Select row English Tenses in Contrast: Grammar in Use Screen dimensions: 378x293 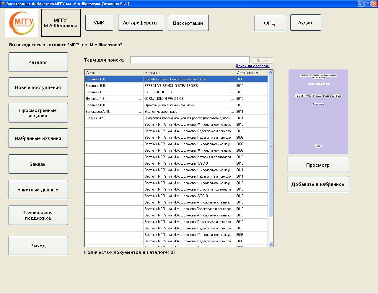click(x=176, y=79)
